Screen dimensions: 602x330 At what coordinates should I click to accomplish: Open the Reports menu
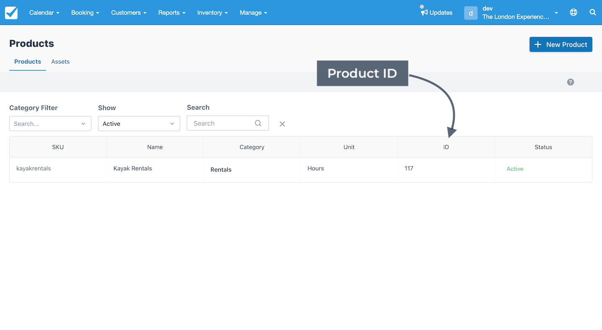tap(172, 13)
